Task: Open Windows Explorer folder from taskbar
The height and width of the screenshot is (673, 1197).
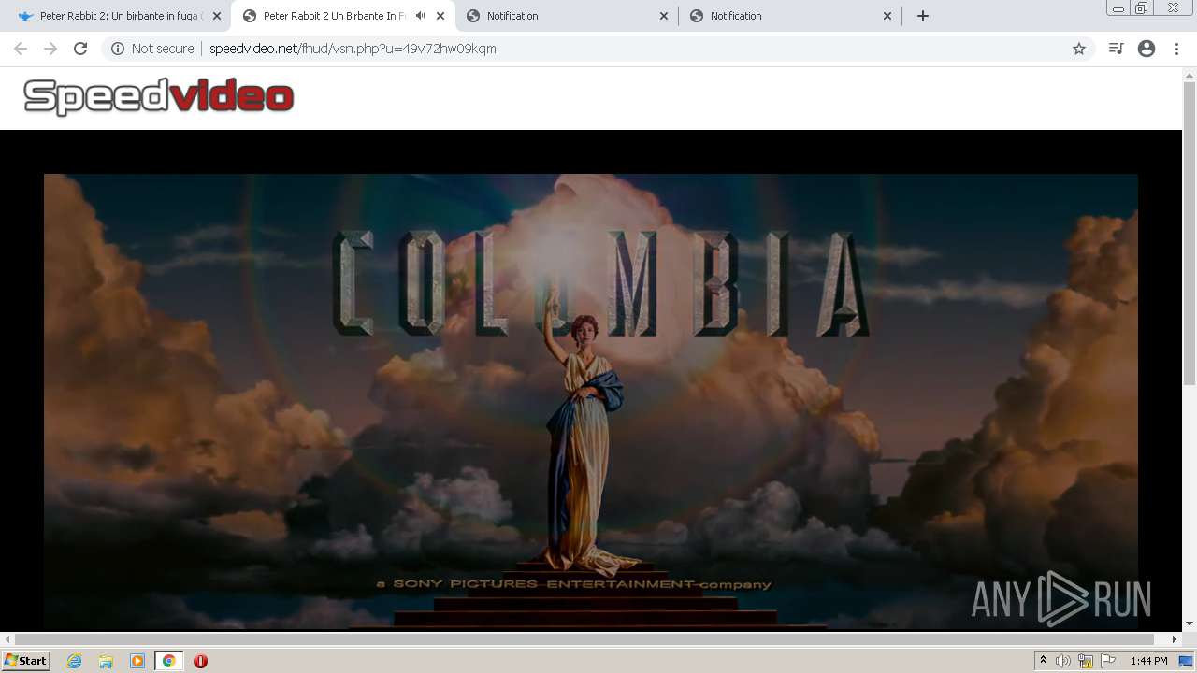Action: click(106, 661)
